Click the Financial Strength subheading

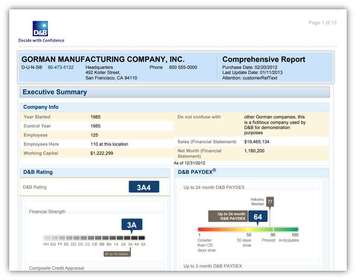47,212
